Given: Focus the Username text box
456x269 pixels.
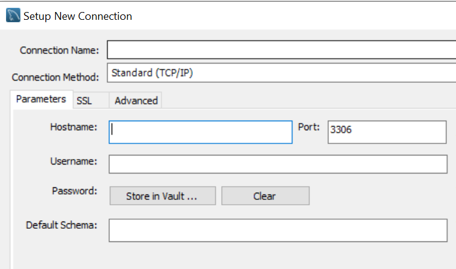Looking at the screenshot, I should tap(278, 164).
